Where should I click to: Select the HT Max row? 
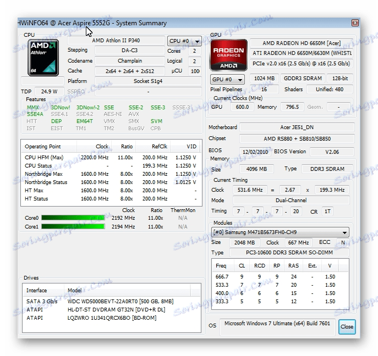(111, 191)
